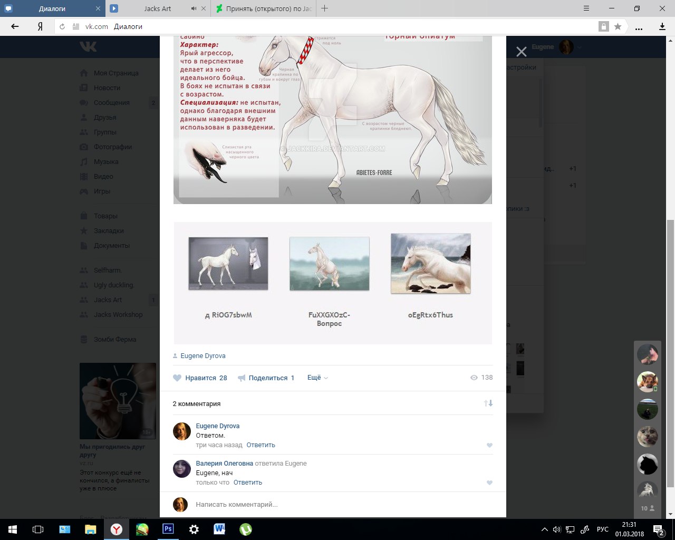Mute audio on Jacks Art tab
675x540 pixels.
pos(194,8)
